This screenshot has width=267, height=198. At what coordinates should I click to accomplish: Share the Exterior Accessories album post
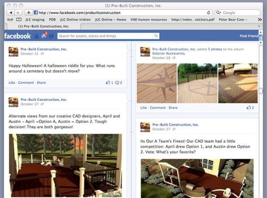click(173, 108)
